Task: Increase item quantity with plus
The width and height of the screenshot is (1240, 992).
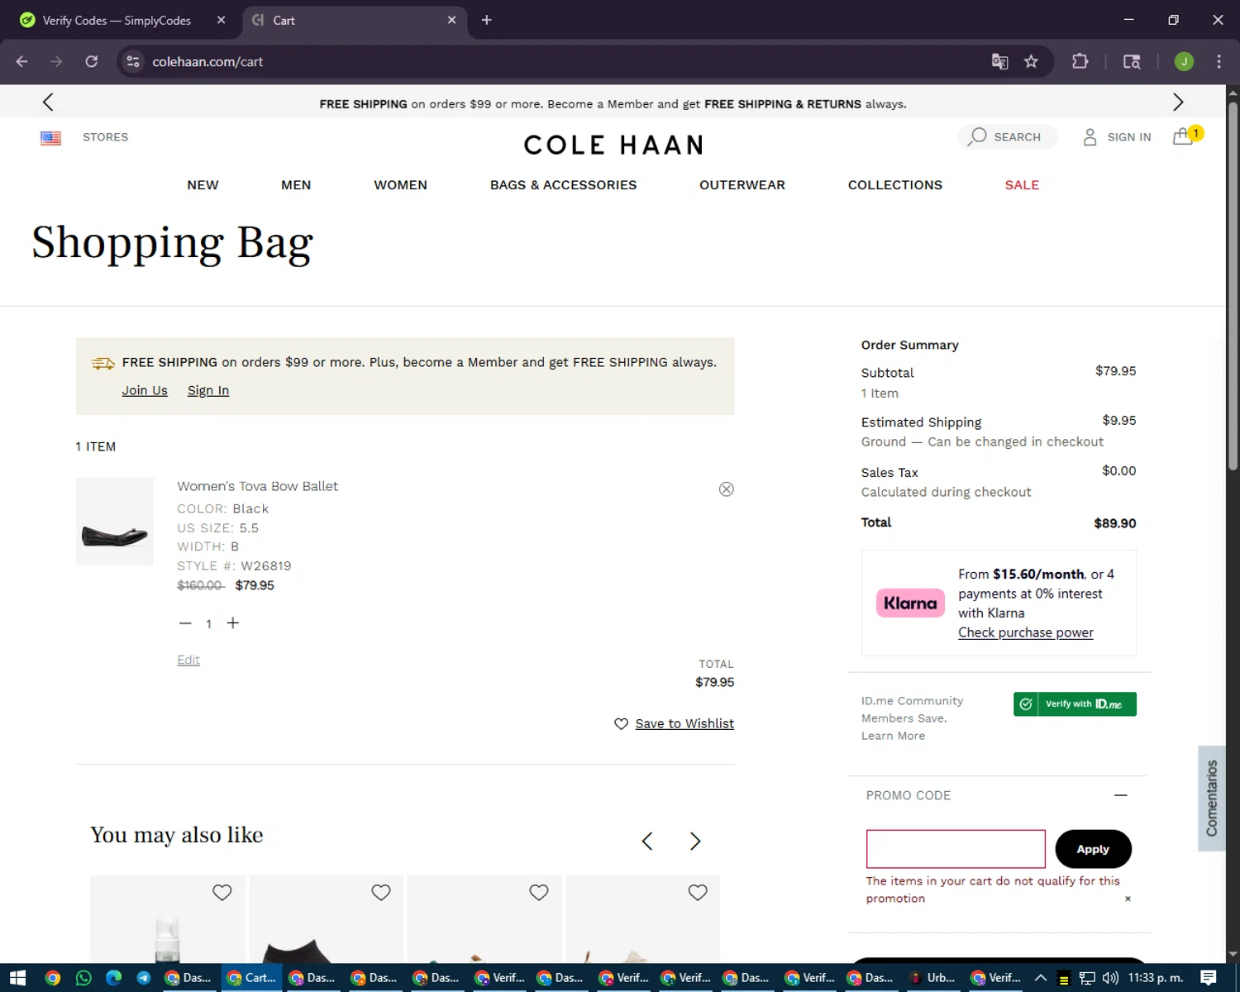Action: coord(233,622)
